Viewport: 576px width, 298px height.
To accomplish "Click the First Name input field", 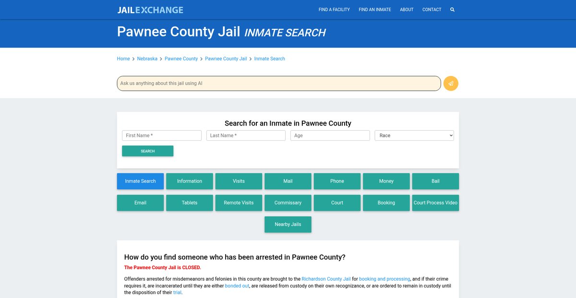I will tap(162, 136).
